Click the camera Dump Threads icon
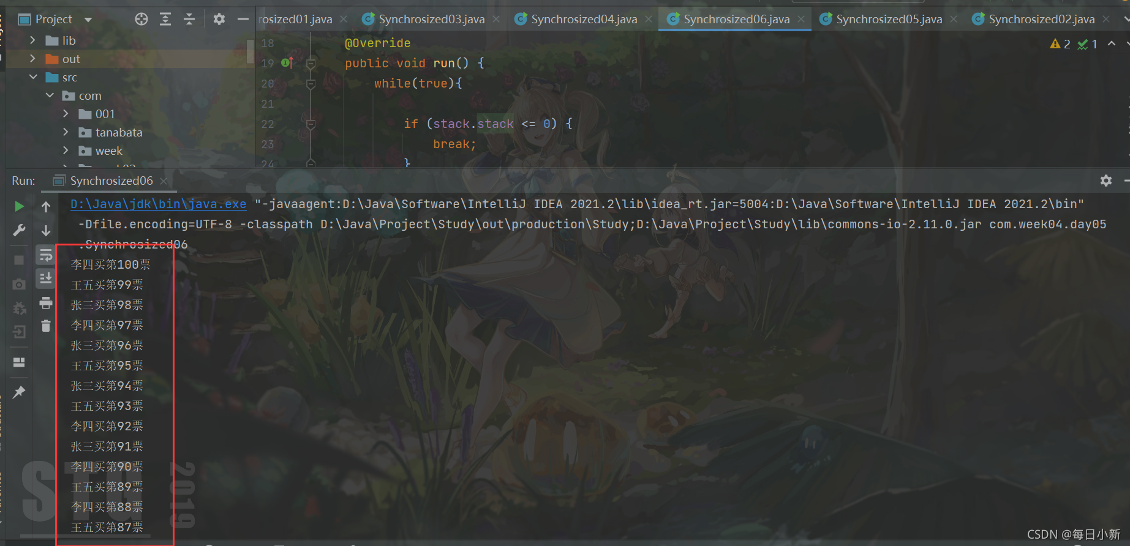Image resolution: width=1130 pixels, height=546 pixels. click(19, 285)
